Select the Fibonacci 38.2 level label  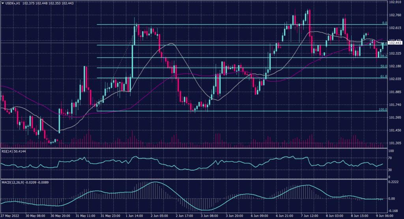tap(383, 56)
